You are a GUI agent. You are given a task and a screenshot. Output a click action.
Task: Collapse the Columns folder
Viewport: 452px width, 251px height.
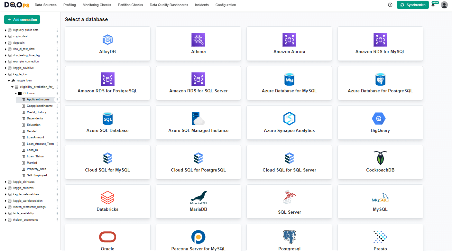[16, 93]
